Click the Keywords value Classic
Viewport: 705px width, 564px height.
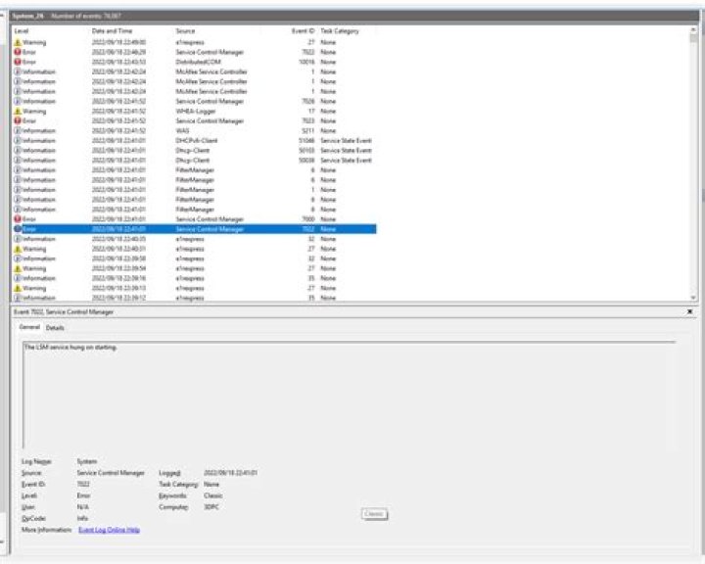tap(212, 495)
